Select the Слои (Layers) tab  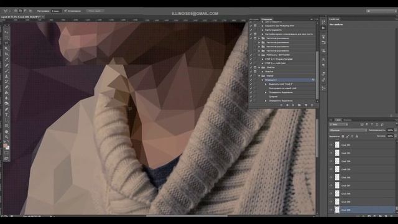pyautogui.click(x=338, y=120)
